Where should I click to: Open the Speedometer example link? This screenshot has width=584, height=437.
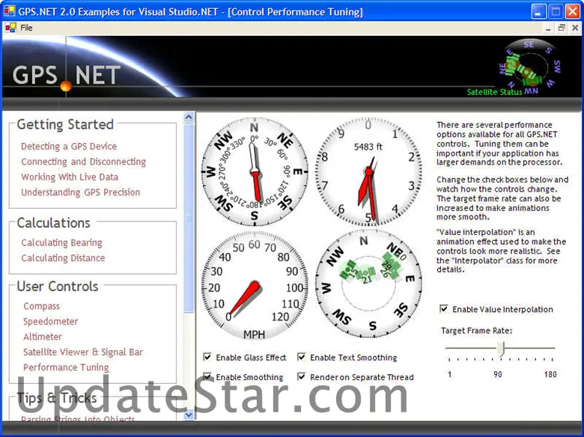point(51,321)
